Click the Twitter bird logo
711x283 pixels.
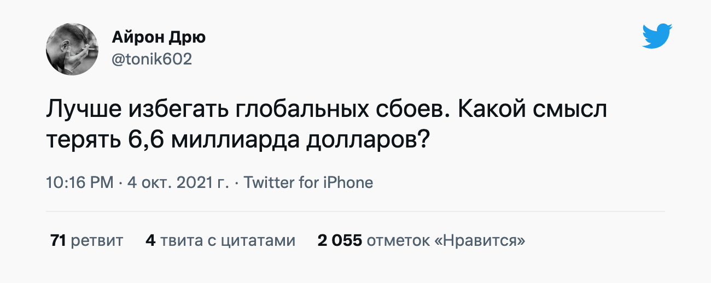(x=657, y=37)
